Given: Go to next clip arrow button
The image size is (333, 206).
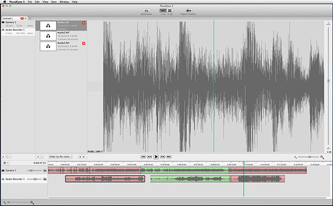Looking at the screenshot, I should [84, 157].
